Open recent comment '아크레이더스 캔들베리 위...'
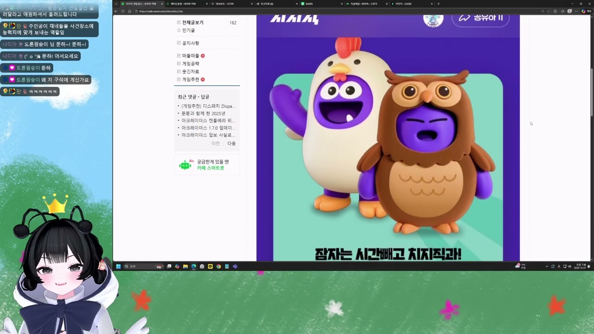The height and width of the screenshot is (334, 594). coord(208,121)
